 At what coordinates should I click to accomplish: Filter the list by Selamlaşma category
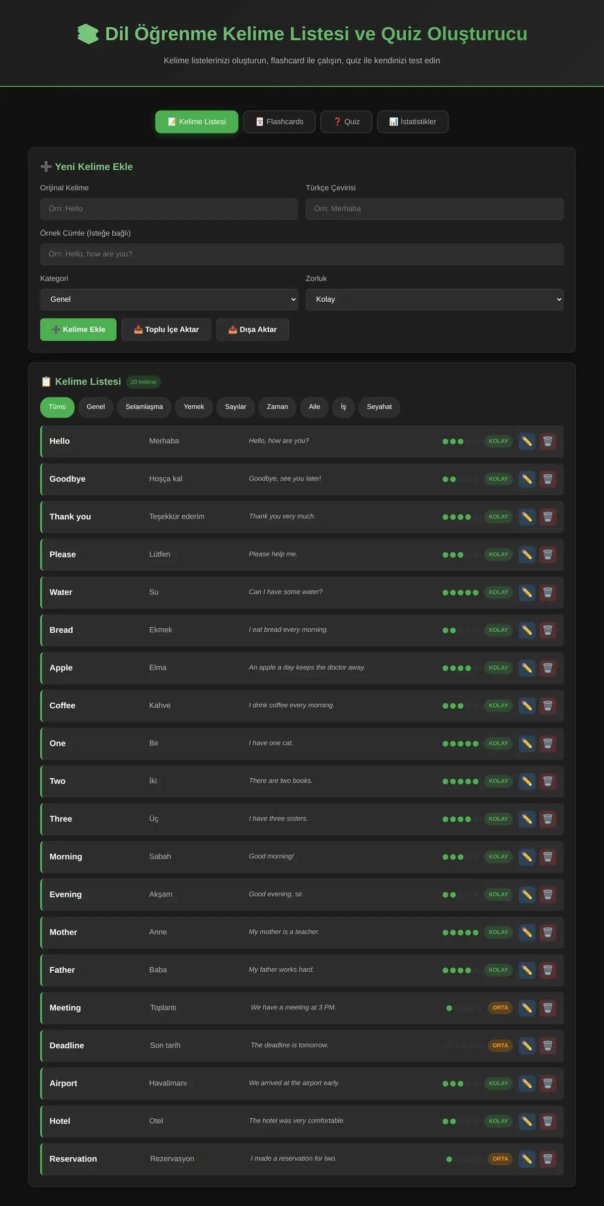click(144, 407)
